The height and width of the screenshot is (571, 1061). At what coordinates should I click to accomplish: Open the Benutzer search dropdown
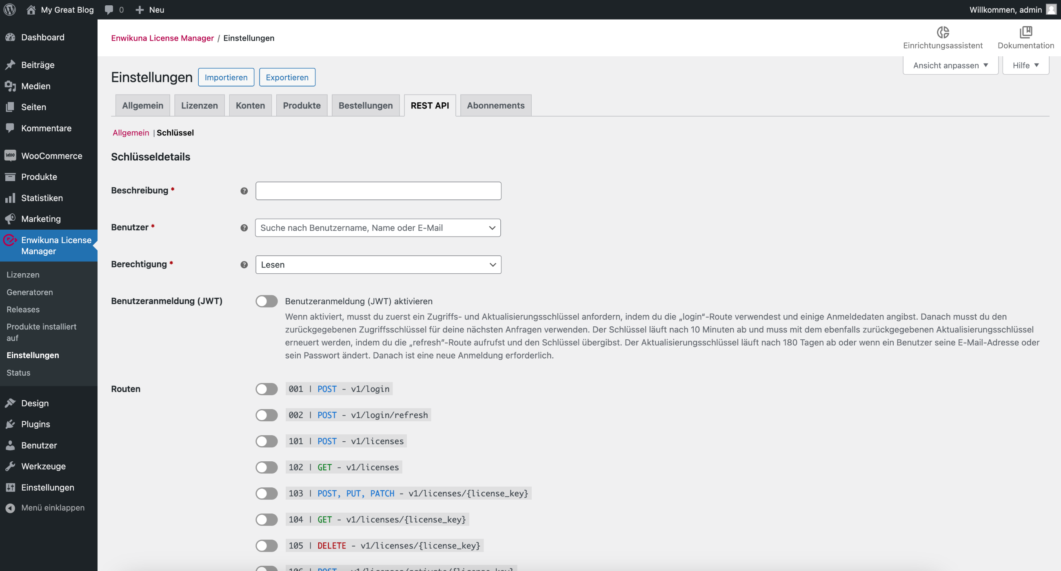(x=378, y=228)
